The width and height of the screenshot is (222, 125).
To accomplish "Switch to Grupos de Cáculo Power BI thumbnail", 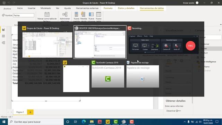I will tap(47, 45).
